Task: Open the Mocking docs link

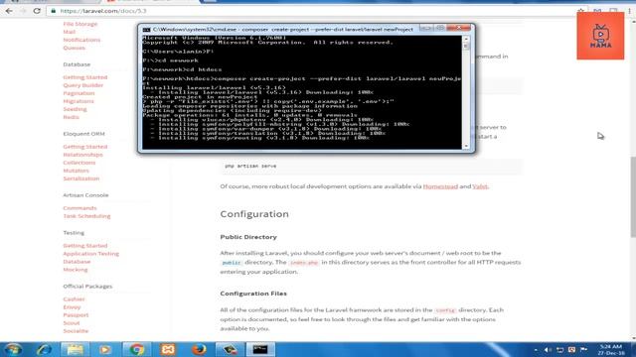Action: [76, 270]
